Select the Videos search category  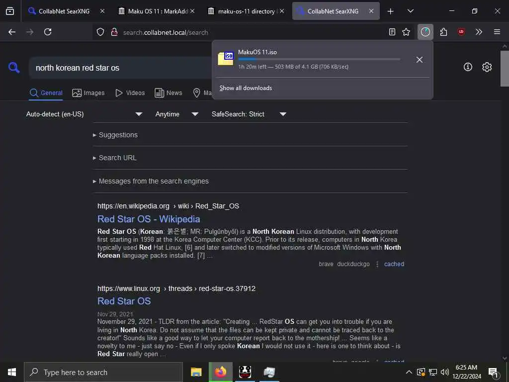pos(130,93)
